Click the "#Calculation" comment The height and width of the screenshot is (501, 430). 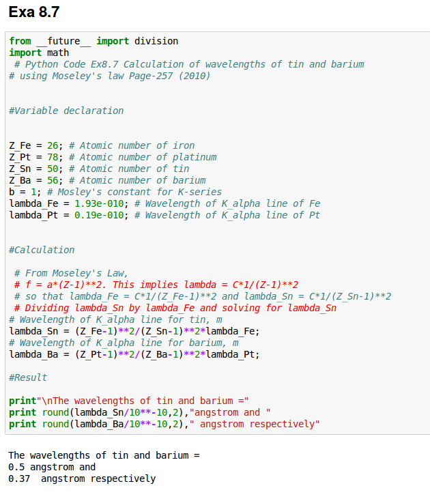(42, 250)
